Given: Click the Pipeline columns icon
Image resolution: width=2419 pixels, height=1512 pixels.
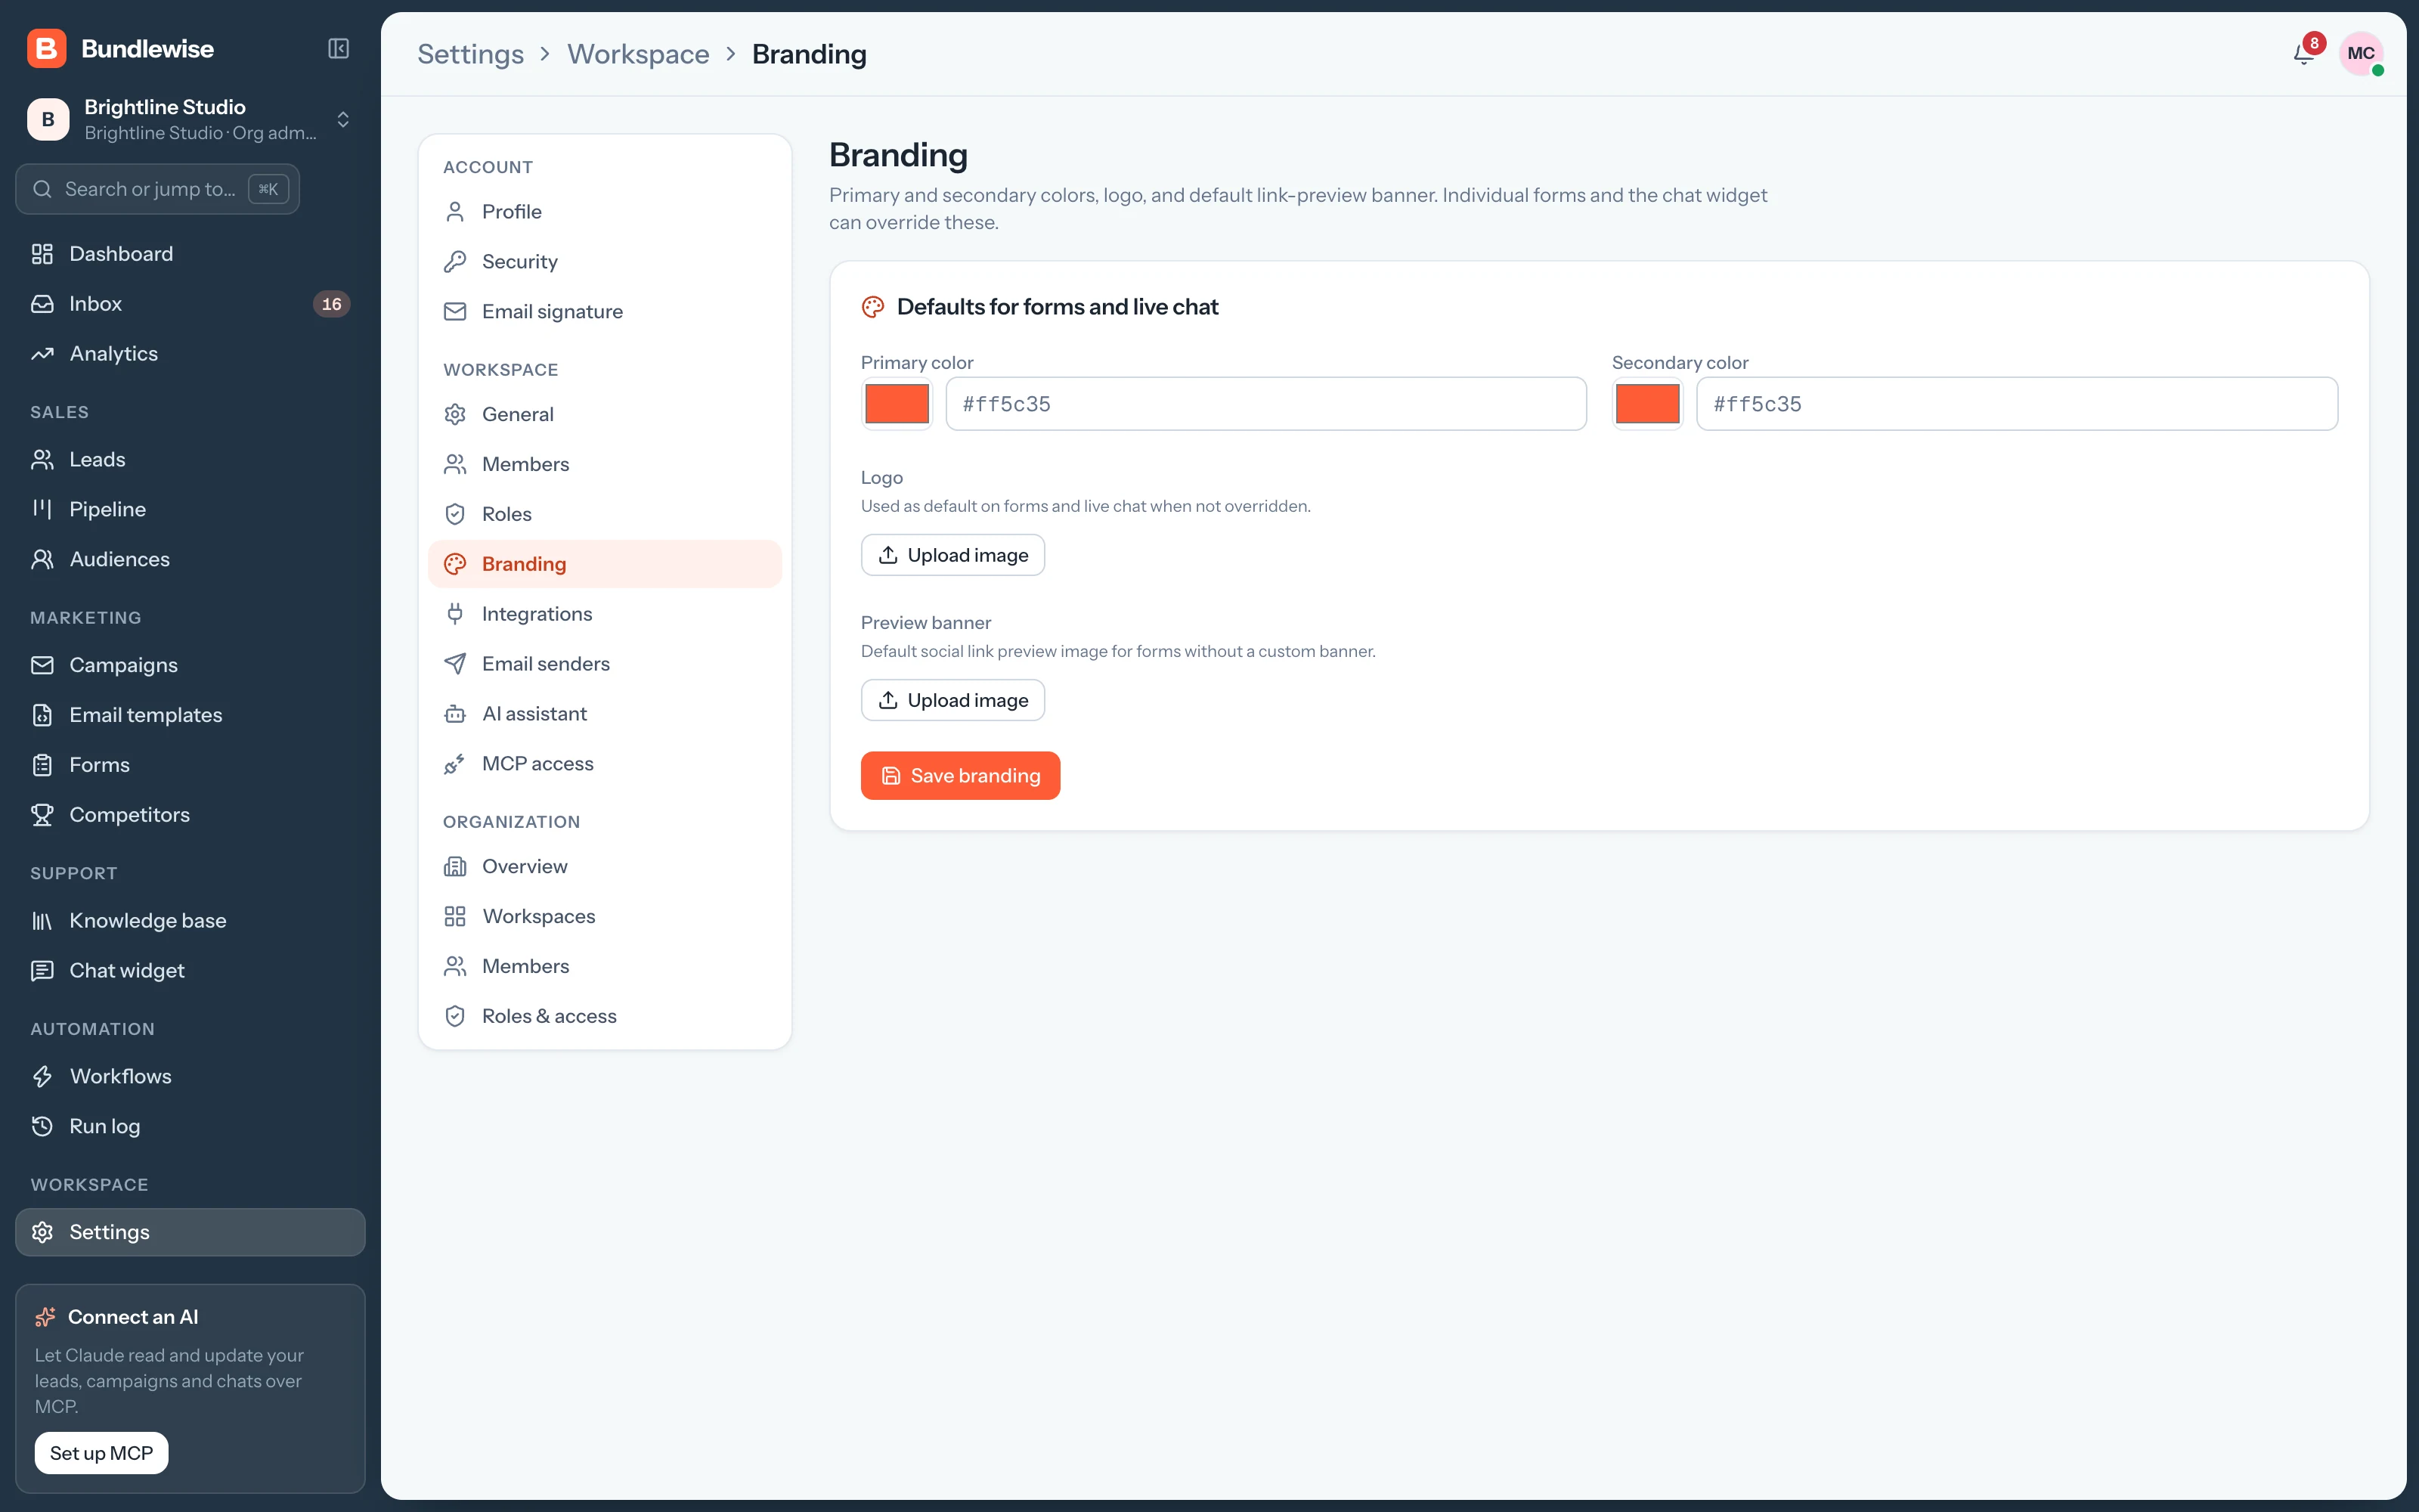Looking at the screenshot, I should click(x=42, y=509).
